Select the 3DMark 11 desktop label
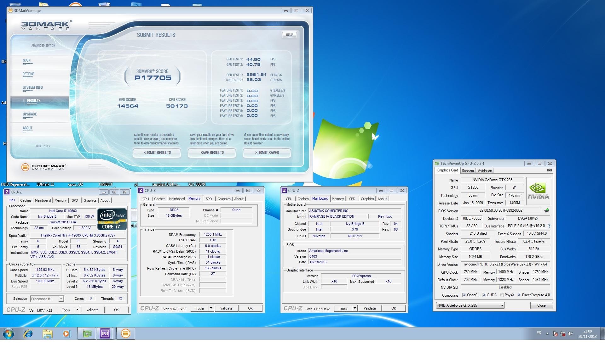Viewport: 605px width, 363px height. (x=45, y=185)
